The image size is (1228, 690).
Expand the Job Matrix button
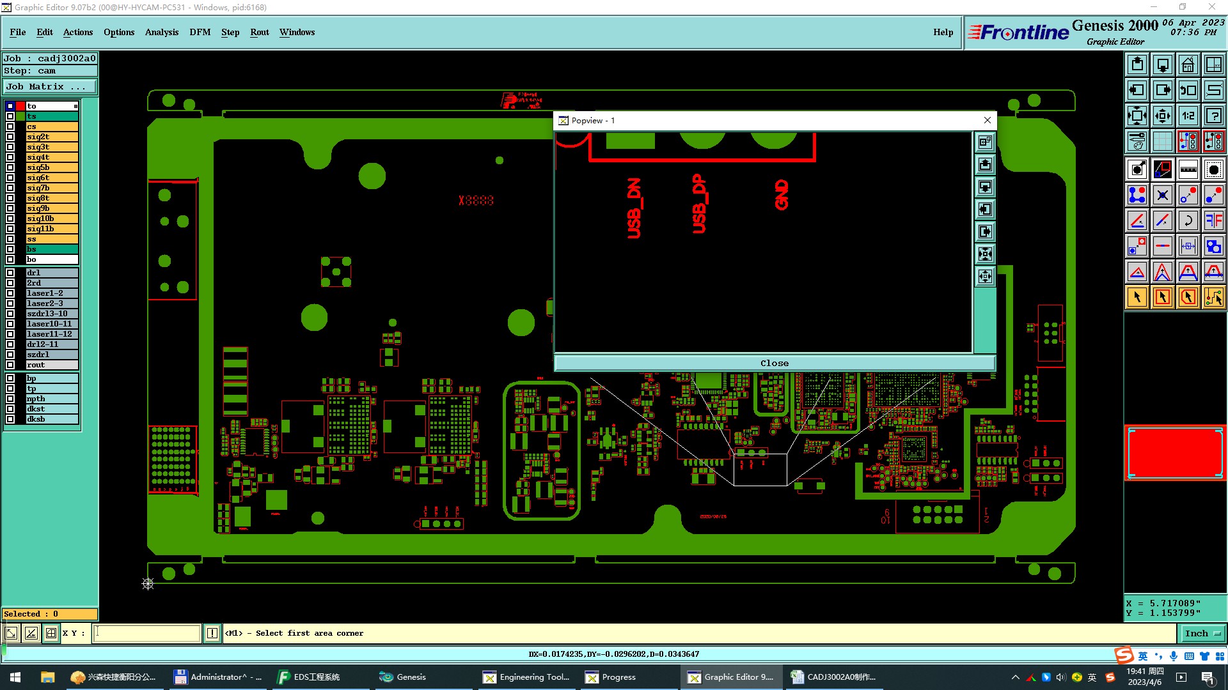pos(50,87)
